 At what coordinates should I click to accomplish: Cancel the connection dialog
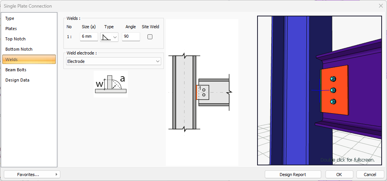pos(370,175)
